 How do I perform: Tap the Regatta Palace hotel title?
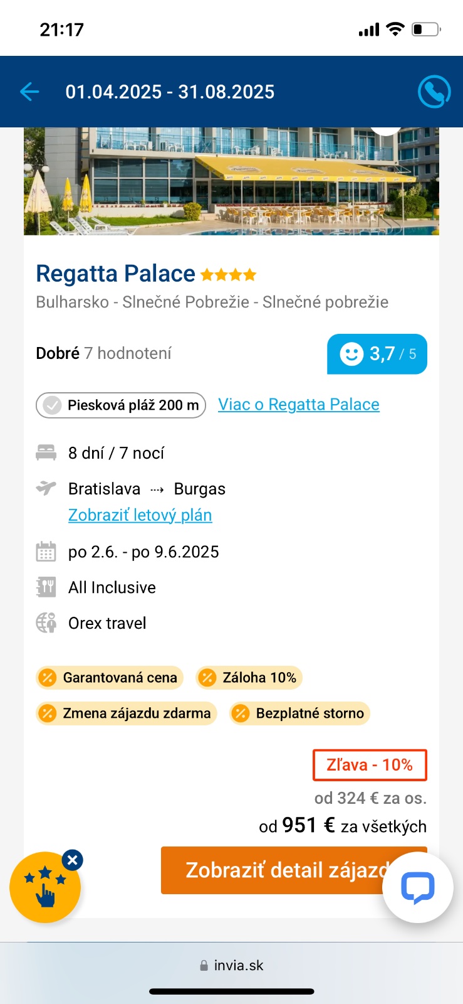116,274
